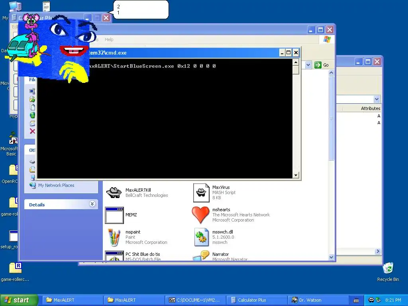Open the MaxVirus MASH Script file icon
Screen dimensions: 408x306
click(201, 192)
